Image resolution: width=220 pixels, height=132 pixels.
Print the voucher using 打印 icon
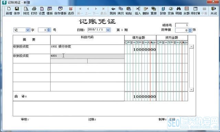click(34, 11)
